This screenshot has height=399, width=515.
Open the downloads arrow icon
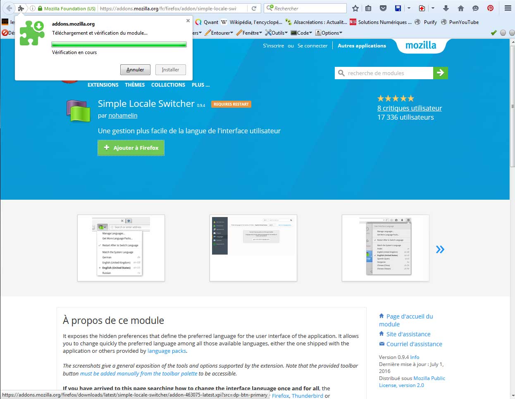446,8
